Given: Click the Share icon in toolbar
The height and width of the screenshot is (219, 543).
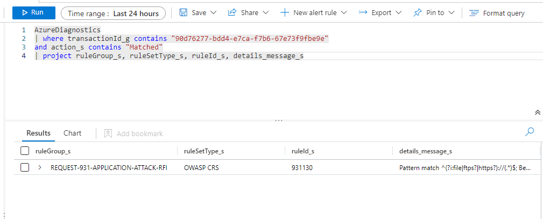Looking at the screenshot, I should [232, 13].
